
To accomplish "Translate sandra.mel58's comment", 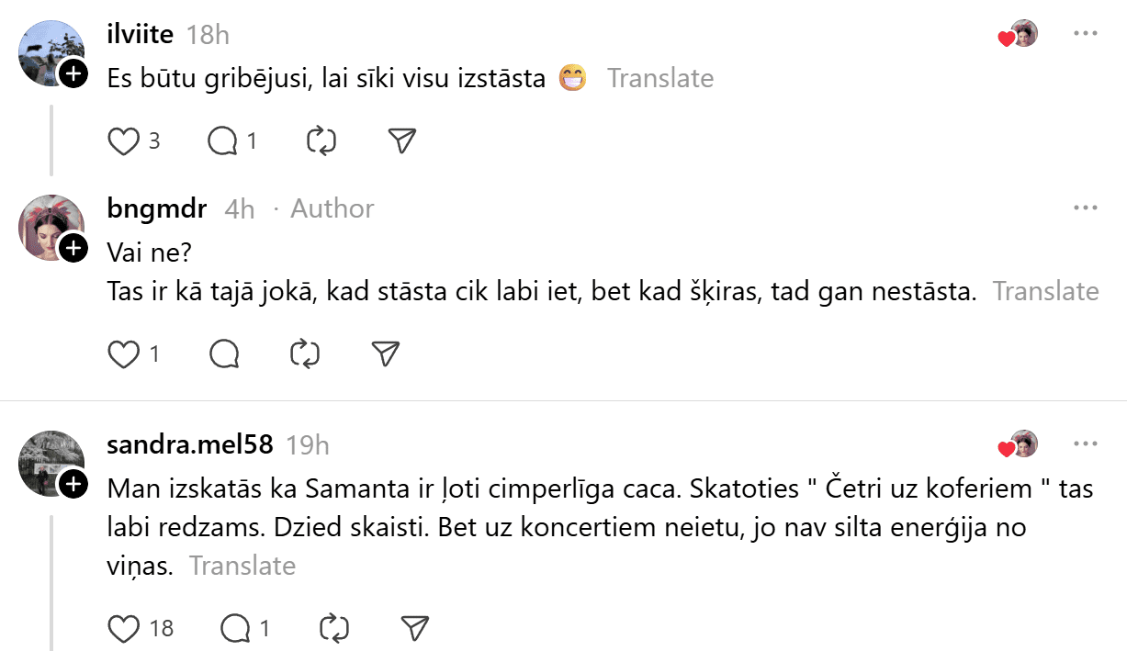I will click(242, 566).
